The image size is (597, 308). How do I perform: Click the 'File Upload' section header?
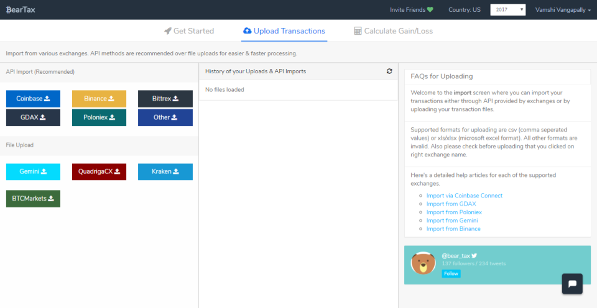tap(20, 145)
